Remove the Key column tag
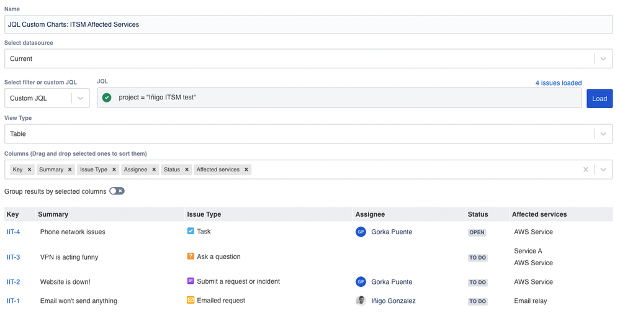 (29, 170)
